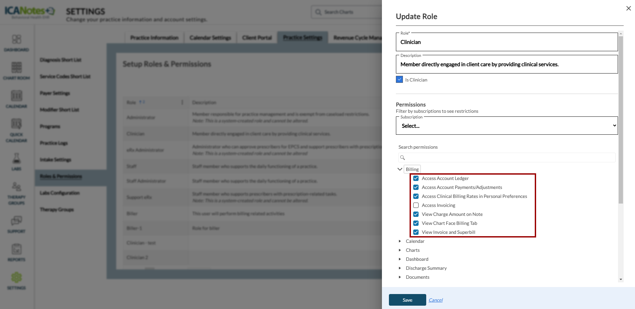Click the Description text field
Screen dimensions: 635x309
coord(507,64)
